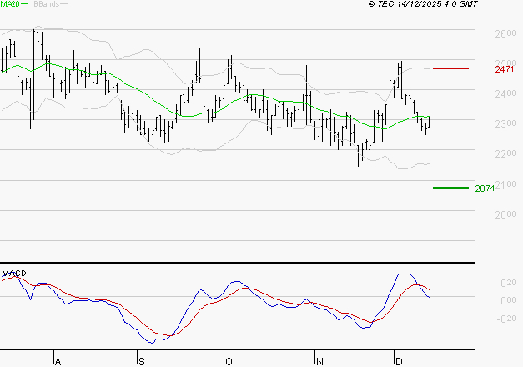Screen dimensions: 523x367
Task: Click the TEC copyright timestamp text
Action: coord(423,4)
